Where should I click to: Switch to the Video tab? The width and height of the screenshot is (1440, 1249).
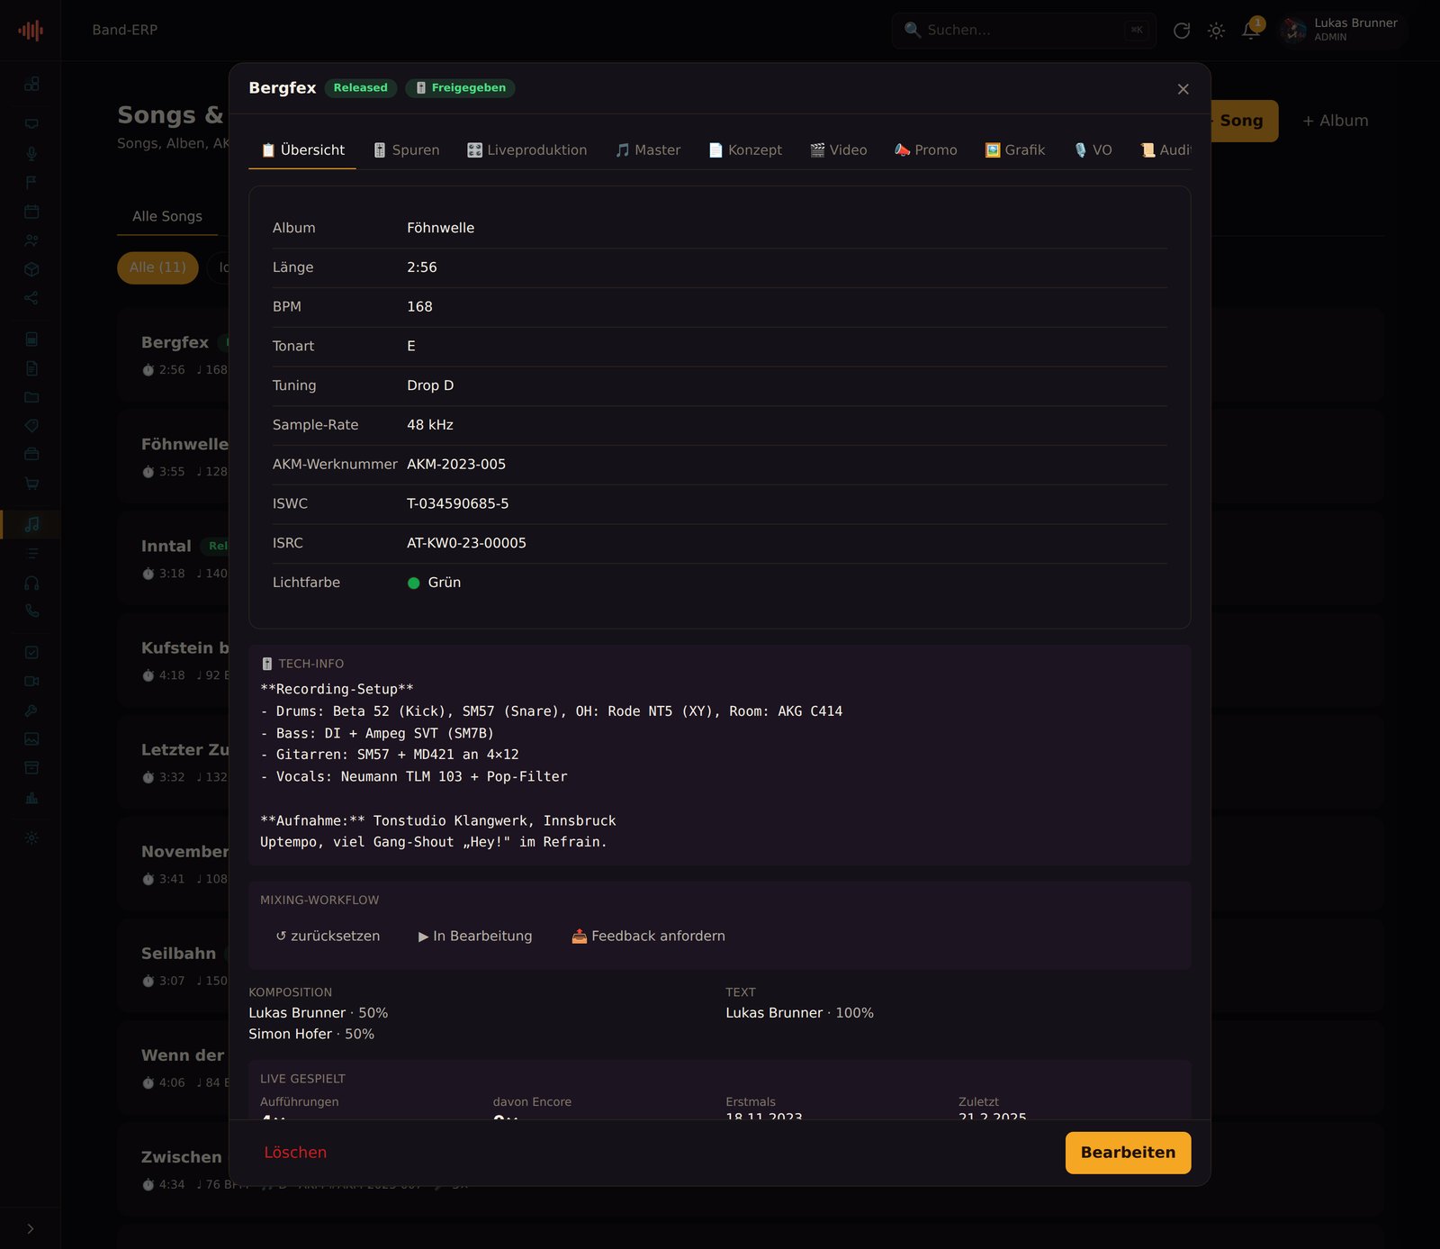839,150
